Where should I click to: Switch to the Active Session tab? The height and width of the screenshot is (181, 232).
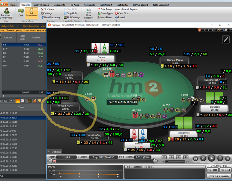(x=41, y=5)
